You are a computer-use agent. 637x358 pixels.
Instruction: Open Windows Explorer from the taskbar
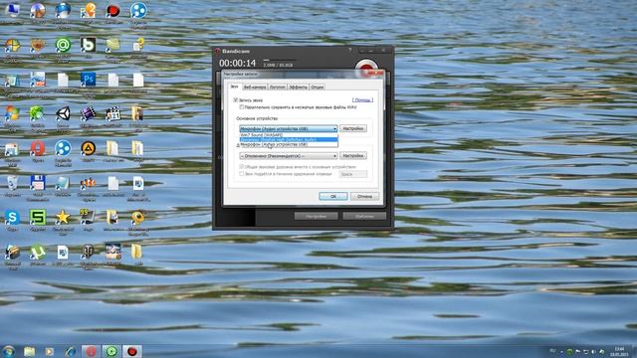29,351
